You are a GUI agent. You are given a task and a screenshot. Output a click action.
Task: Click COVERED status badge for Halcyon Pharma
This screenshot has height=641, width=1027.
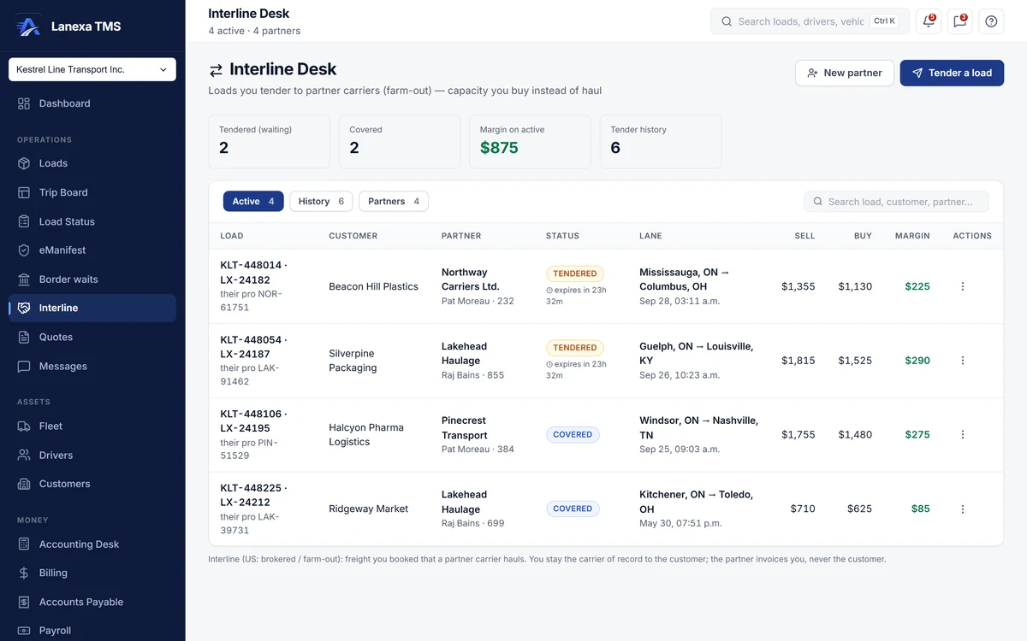(573, 434)
